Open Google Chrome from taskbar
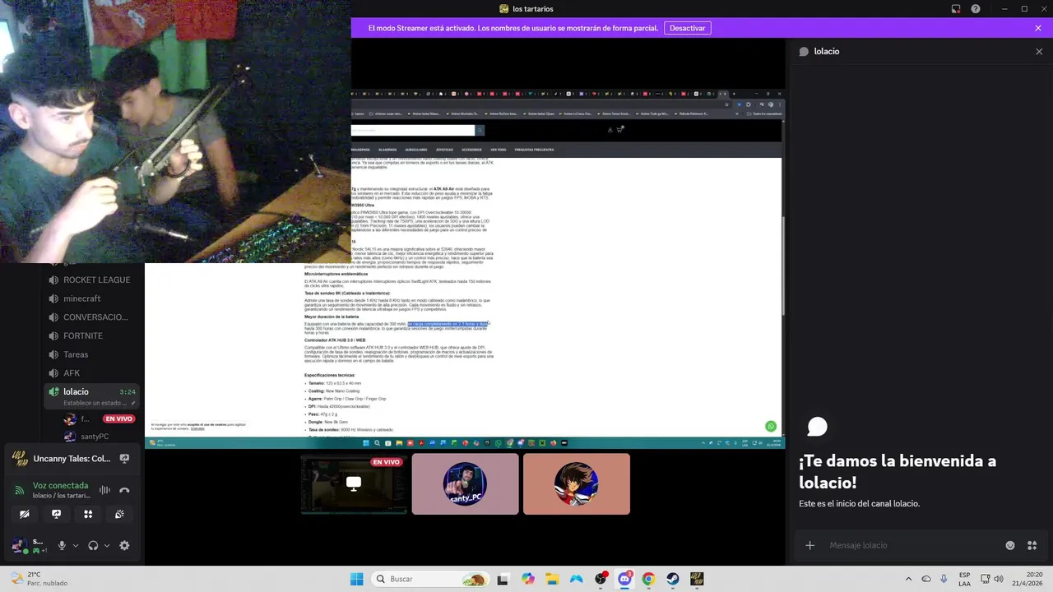 (648, 579)
